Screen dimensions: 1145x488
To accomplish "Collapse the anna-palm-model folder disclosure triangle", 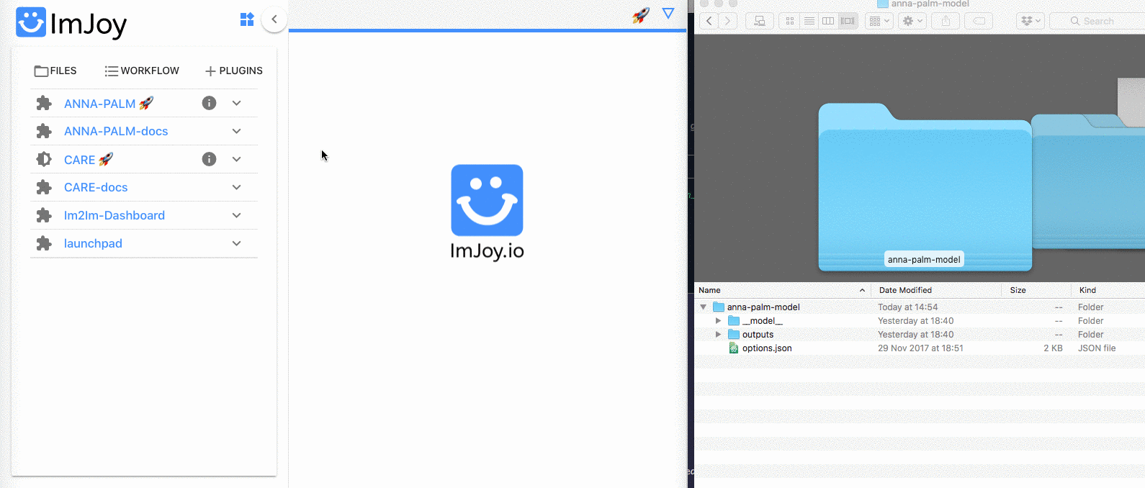I will pyautogui.click(x=704, y=307).
